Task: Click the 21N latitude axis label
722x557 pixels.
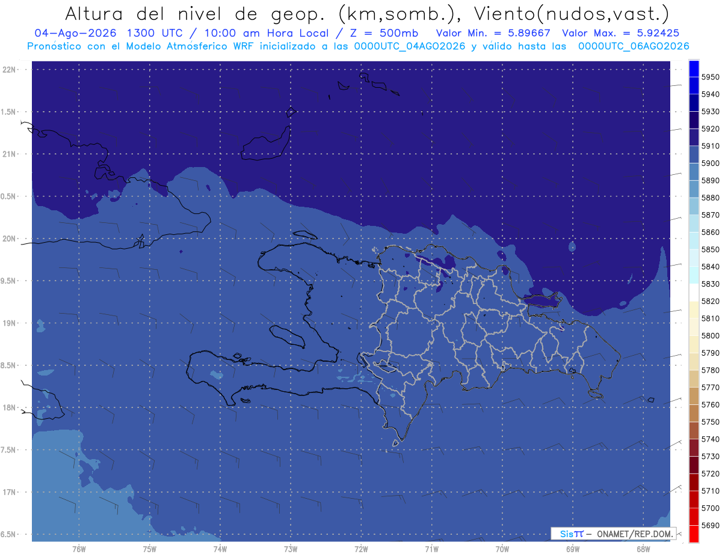Action: click(x=10, y=154)
